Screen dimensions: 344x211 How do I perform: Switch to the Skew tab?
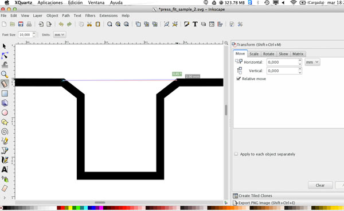283,54
